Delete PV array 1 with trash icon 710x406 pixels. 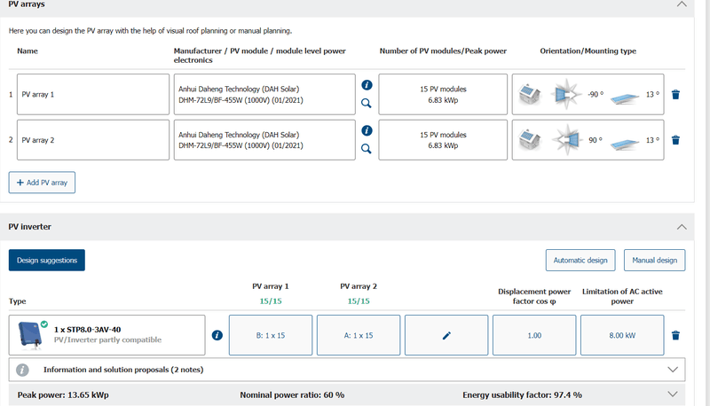(x=675, y=95)
